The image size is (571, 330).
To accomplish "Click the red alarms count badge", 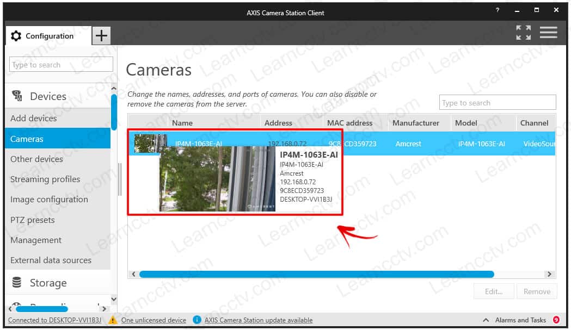I will click(x=556, y=320).
